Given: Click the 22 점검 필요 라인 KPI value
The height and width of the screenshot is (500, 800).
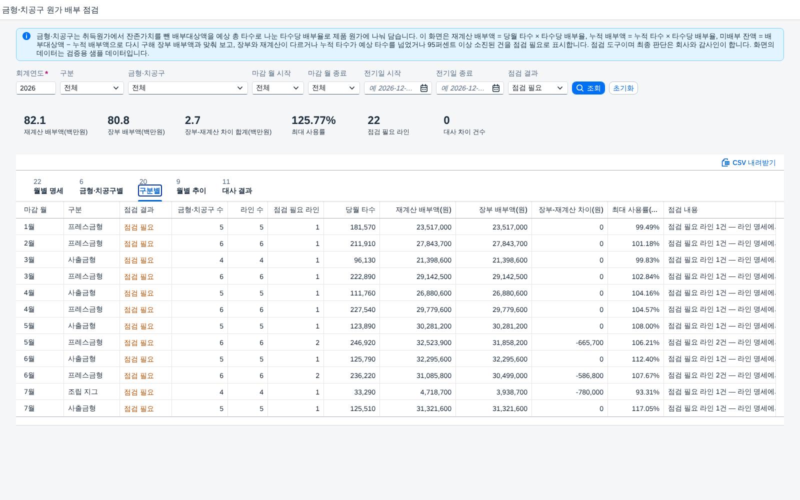Looking at the screenshot, I should coord(373,120).
